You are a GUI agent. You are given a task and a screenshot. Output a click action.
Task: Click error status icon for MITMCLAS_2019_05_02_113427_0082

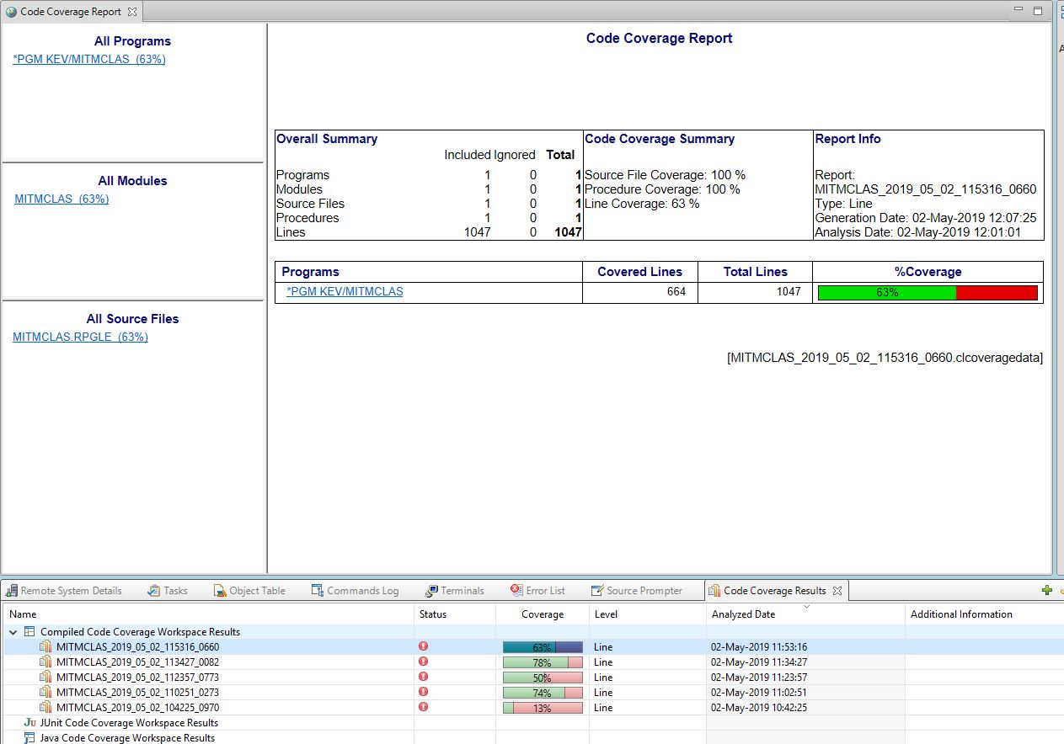423,662
